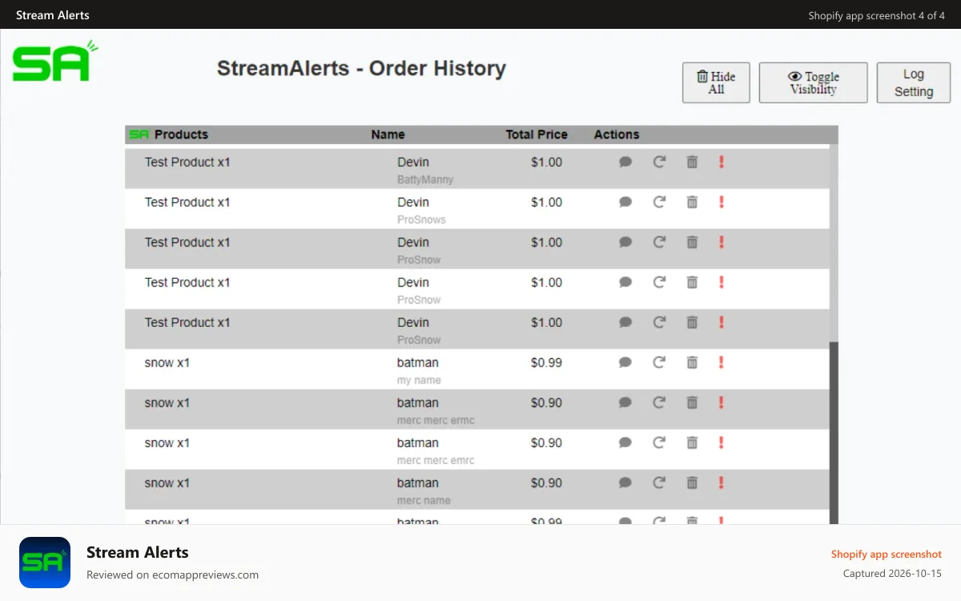961x601 pixels.
Task: Toggle Visibility of orders
Action: click(813, 83)
